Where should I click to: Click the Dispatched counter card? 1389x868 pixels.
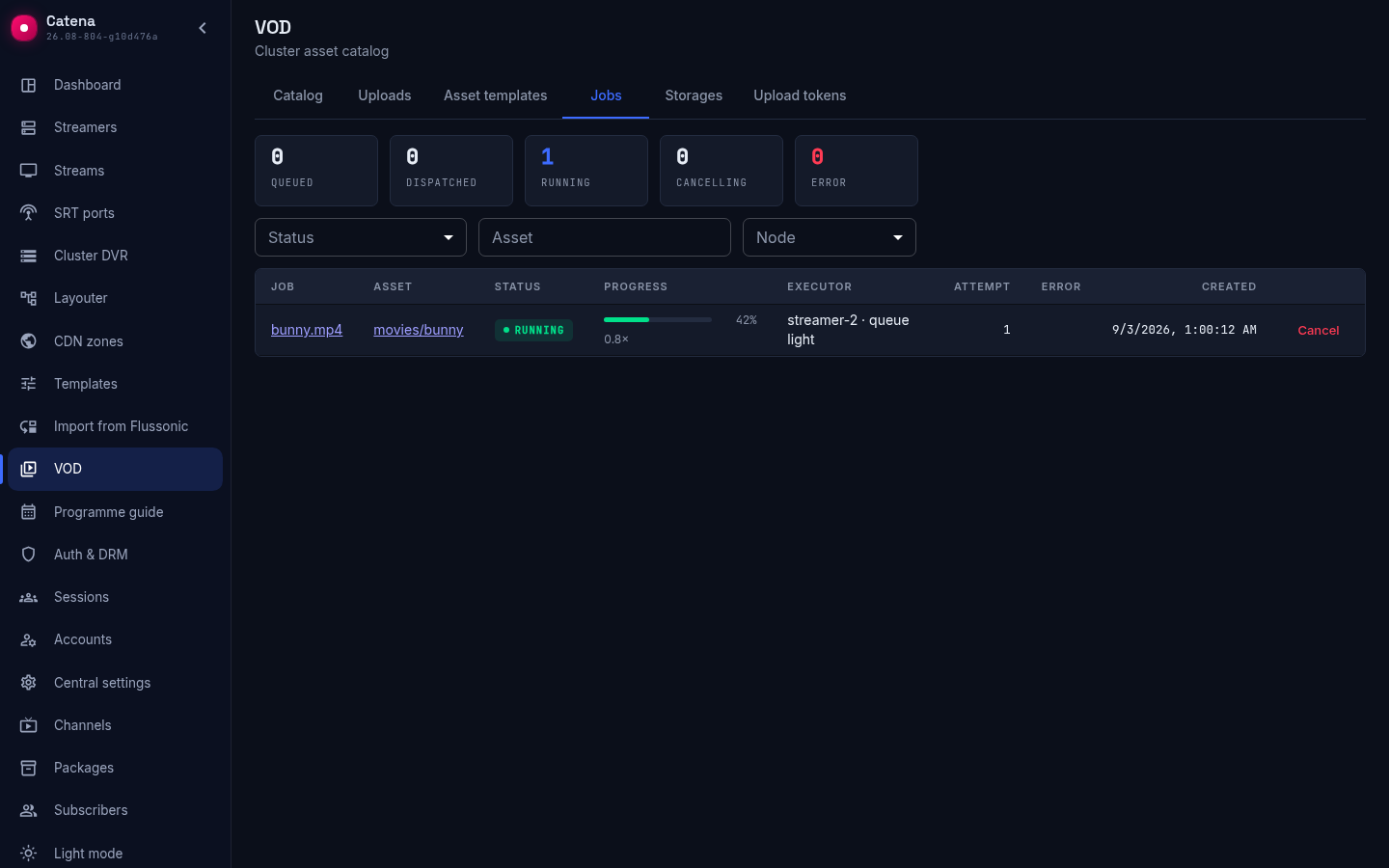point(451,171)
